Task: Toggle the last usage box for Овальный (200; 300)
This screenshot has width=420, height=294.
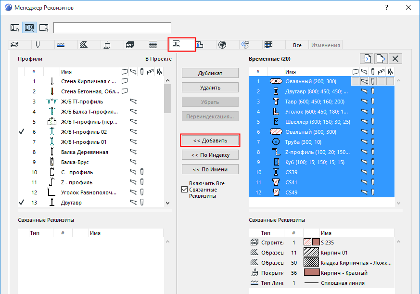Action: point(390,81)
